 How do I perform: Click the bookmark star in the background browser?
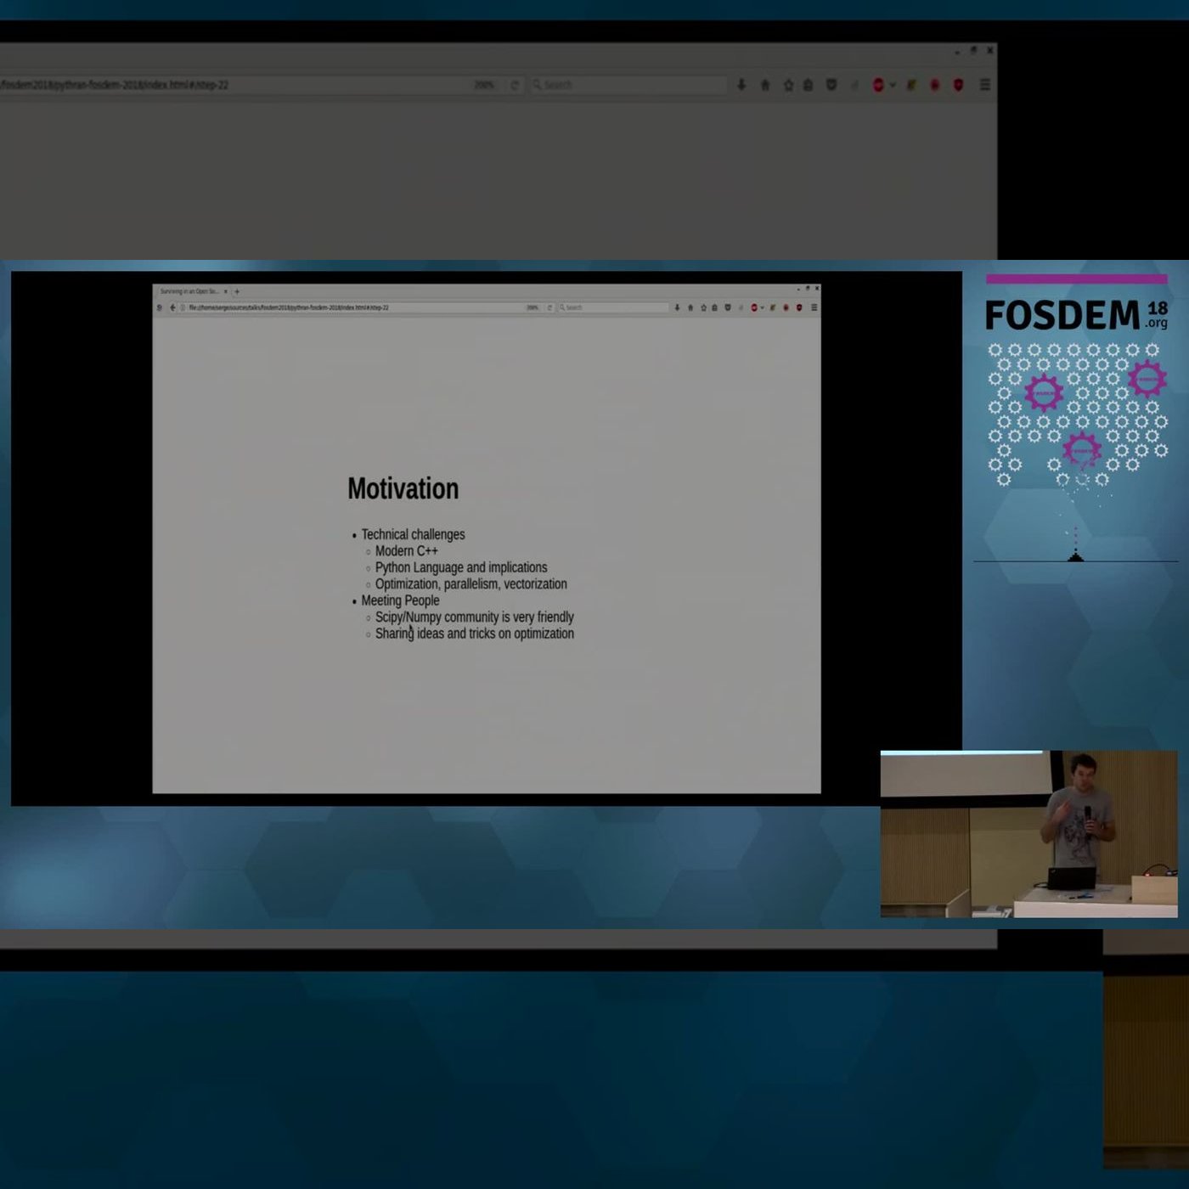pyautogui.click(x=788, y=85)
